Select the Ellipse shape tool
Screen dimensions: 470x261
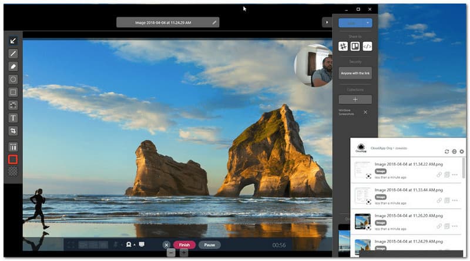pyautogui.click(x=13, y=79)
